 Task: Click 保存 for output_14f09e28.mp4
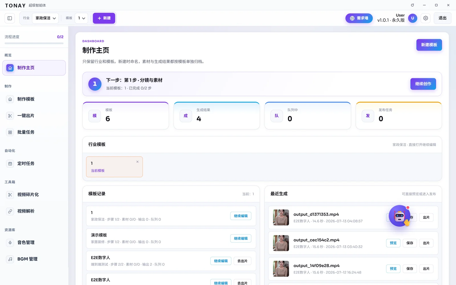(x=410, y=269)
